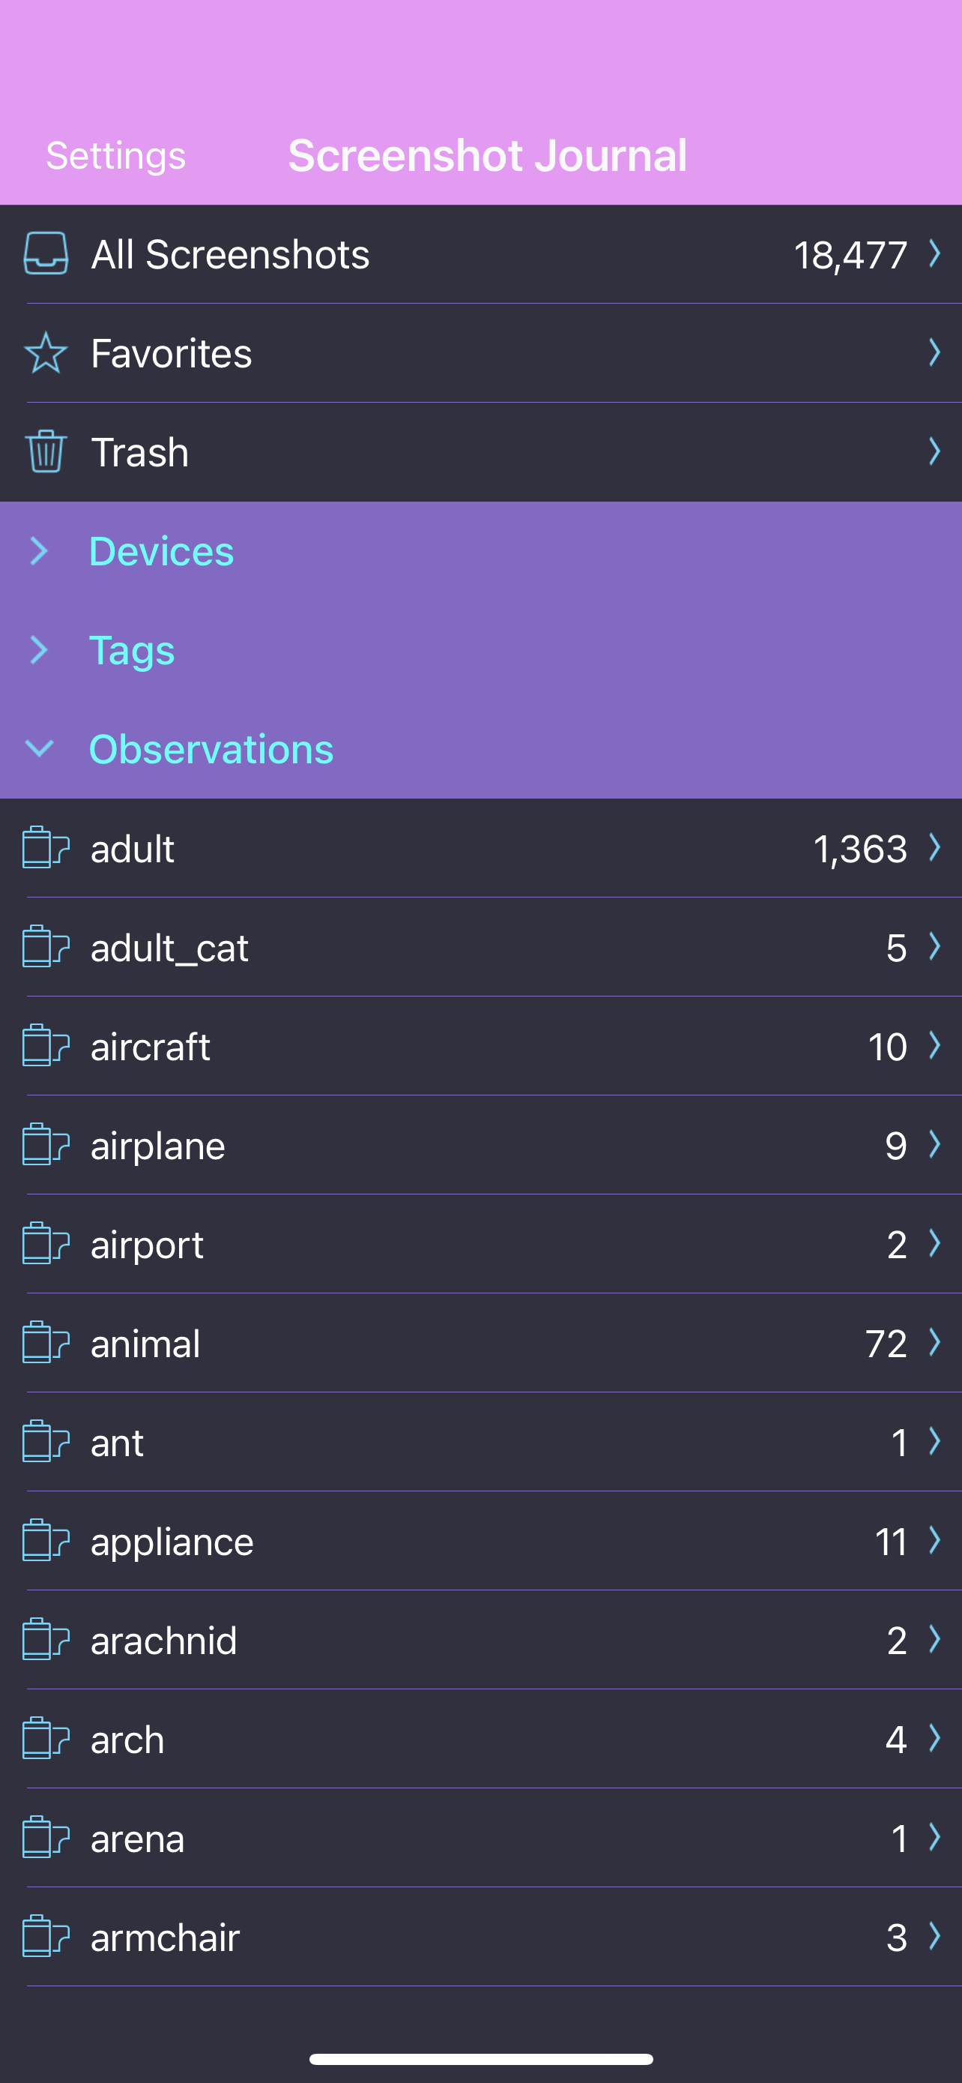Open Trash via its trash can icon

pos(46,451)
